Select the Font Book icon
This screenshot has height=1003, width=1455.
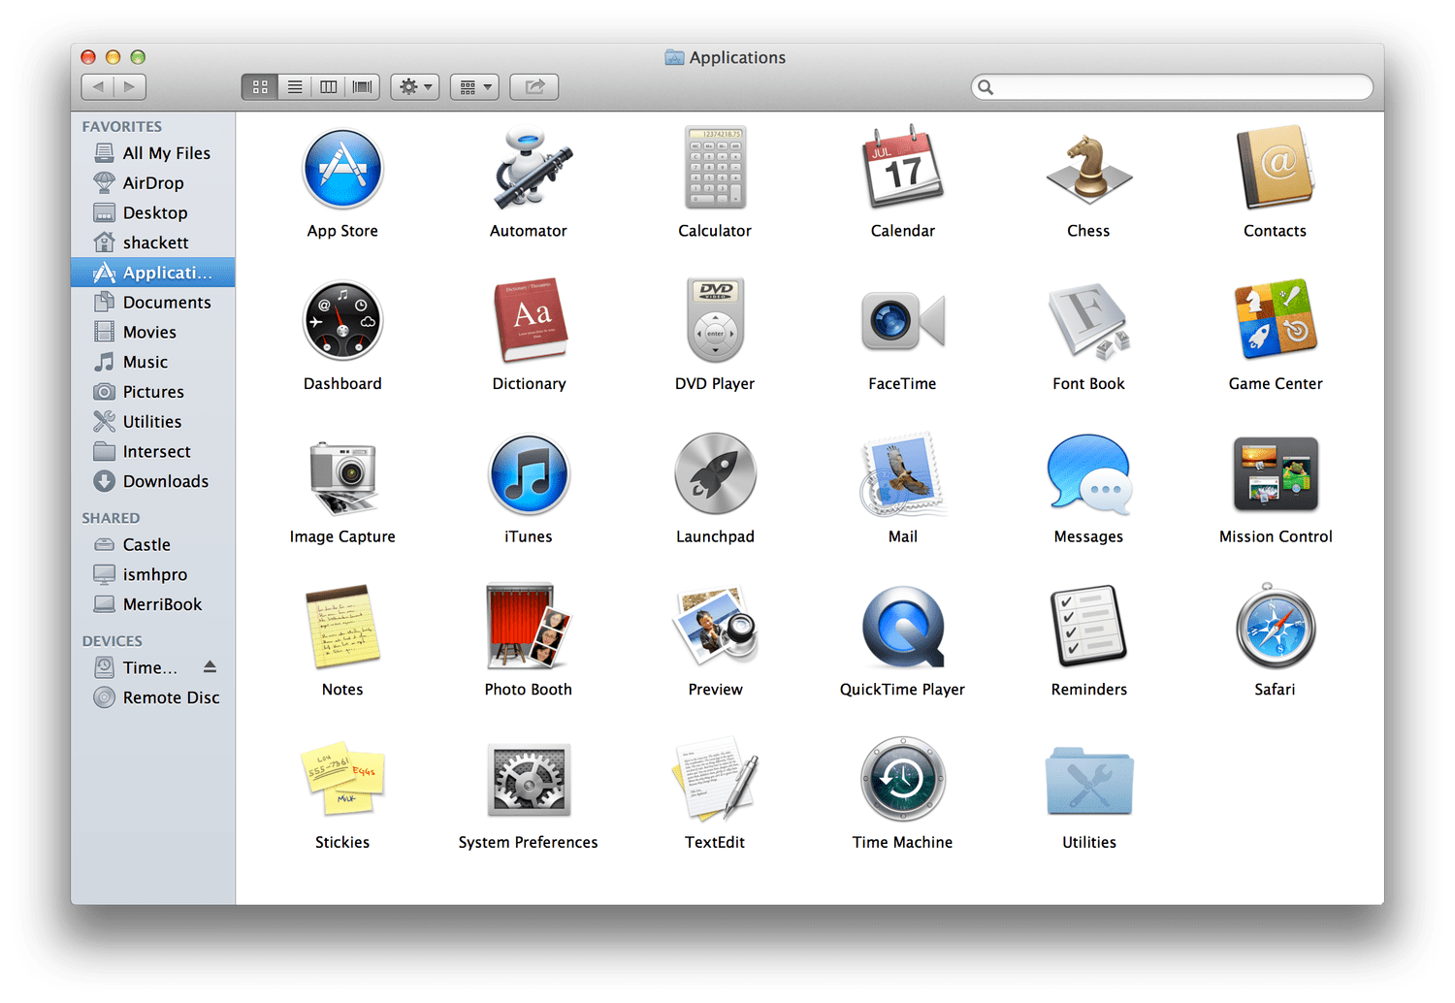click(1088, 321)
